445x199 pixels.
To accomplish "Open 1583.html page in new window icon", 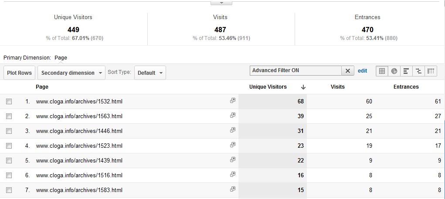I will 233,189.
